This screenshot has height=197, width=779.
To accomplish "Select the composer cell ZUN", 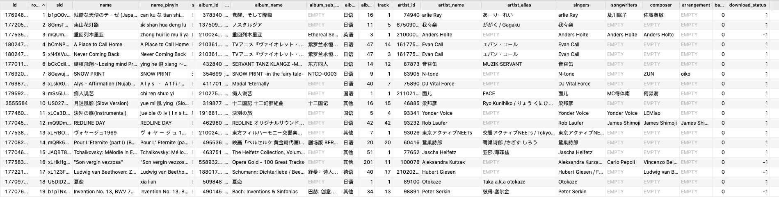I will click(x=649, y=74).
